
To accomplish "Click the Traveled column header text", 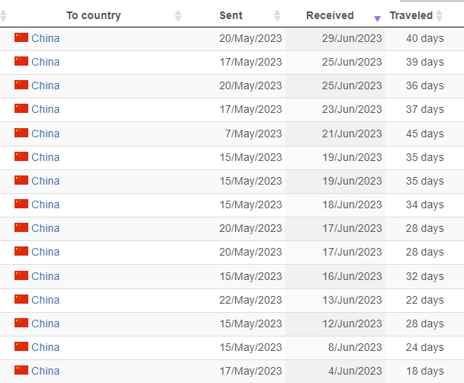I will pos(411,15).
